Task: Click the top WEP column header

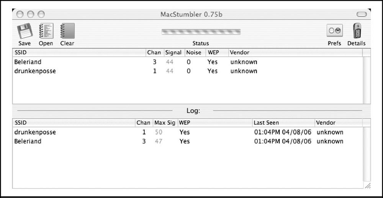Action: click(x=217, y=53)
